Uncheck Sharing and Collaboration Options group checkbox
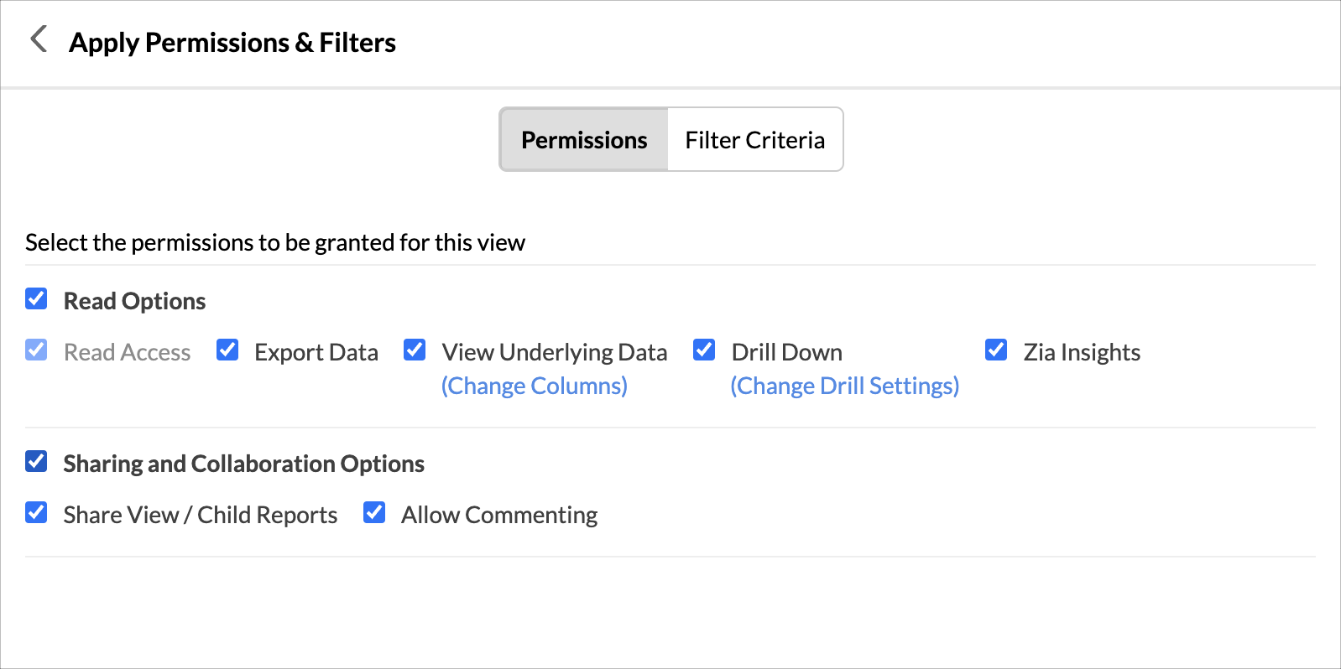 tap(36, 461)
